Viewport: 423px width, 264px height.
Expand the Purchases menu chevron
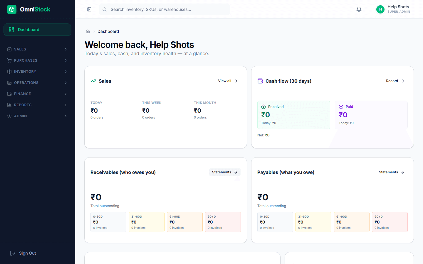tap(66, 60)
